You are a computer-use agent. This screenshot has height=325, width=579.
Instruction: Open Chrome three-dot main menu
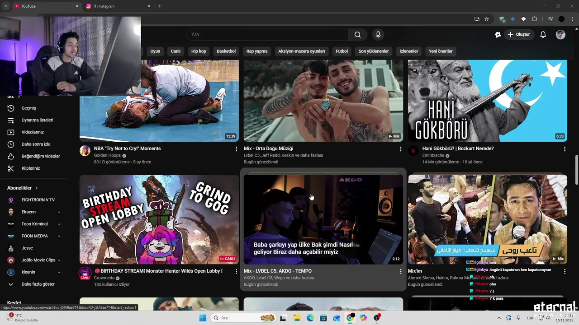coord(572,19)
